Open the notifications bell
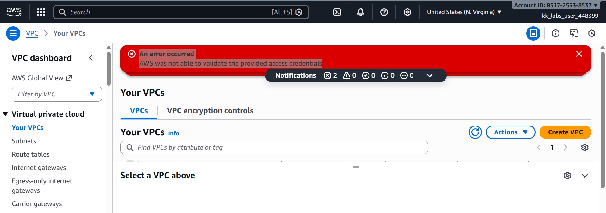The width and height of the screenshot is (606, 213). point(360,12)
